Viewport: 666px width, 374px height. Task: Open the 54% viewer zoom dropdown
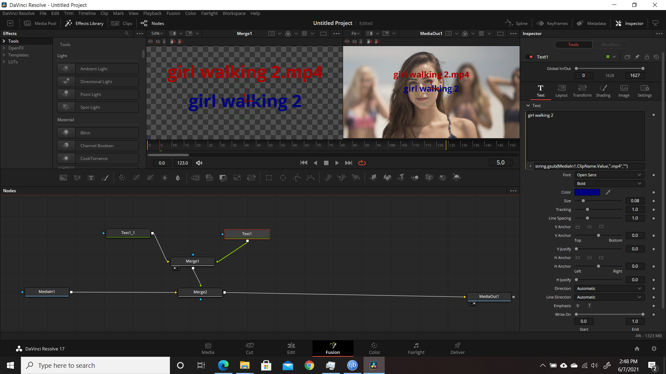(157, 33)
